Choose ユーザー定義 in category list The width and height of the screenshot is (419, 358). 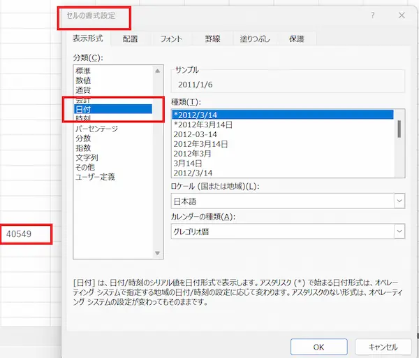pos(96,177)
